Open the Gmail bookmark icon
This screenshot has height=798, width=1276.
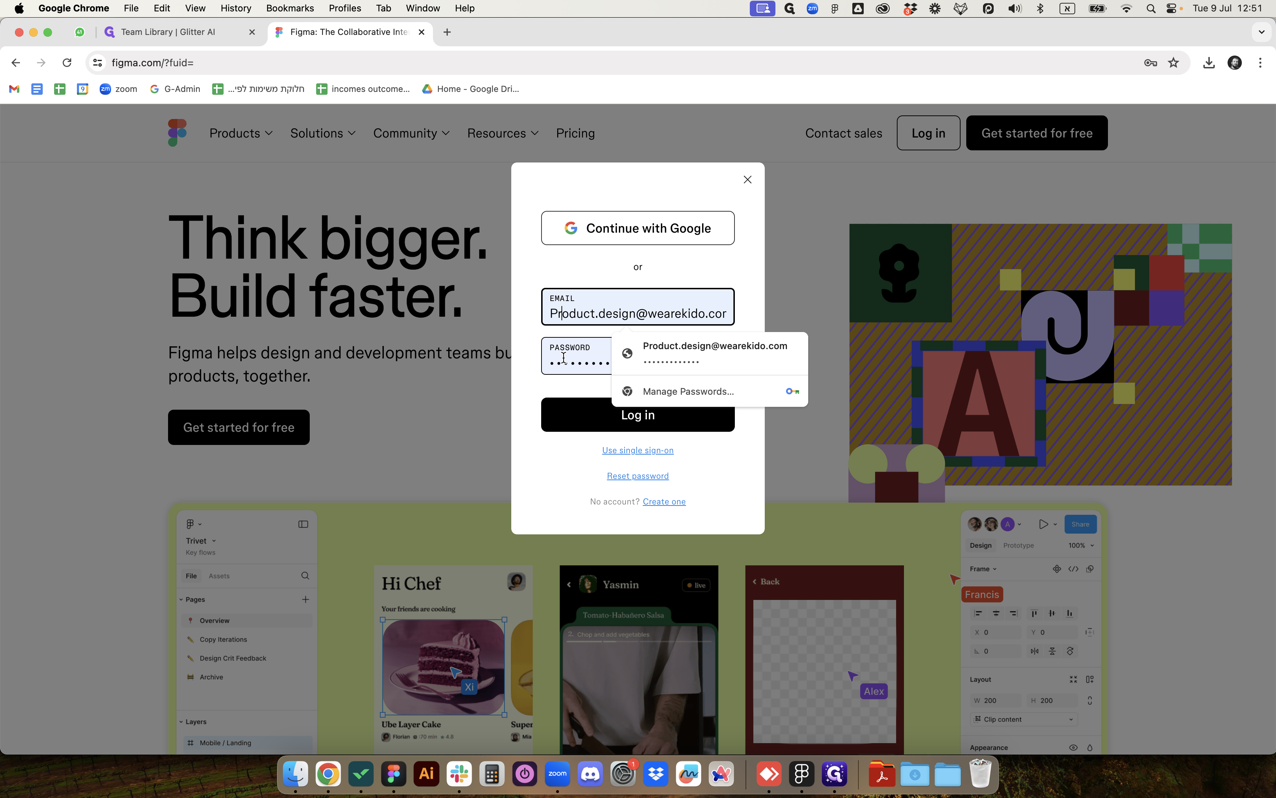[14, 89]
